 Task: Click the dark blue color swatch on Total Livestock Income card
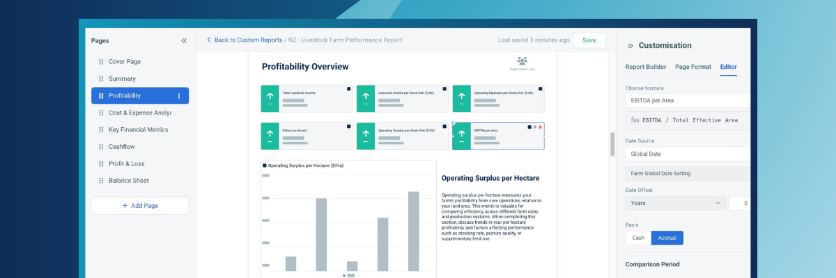coord(348,89)
